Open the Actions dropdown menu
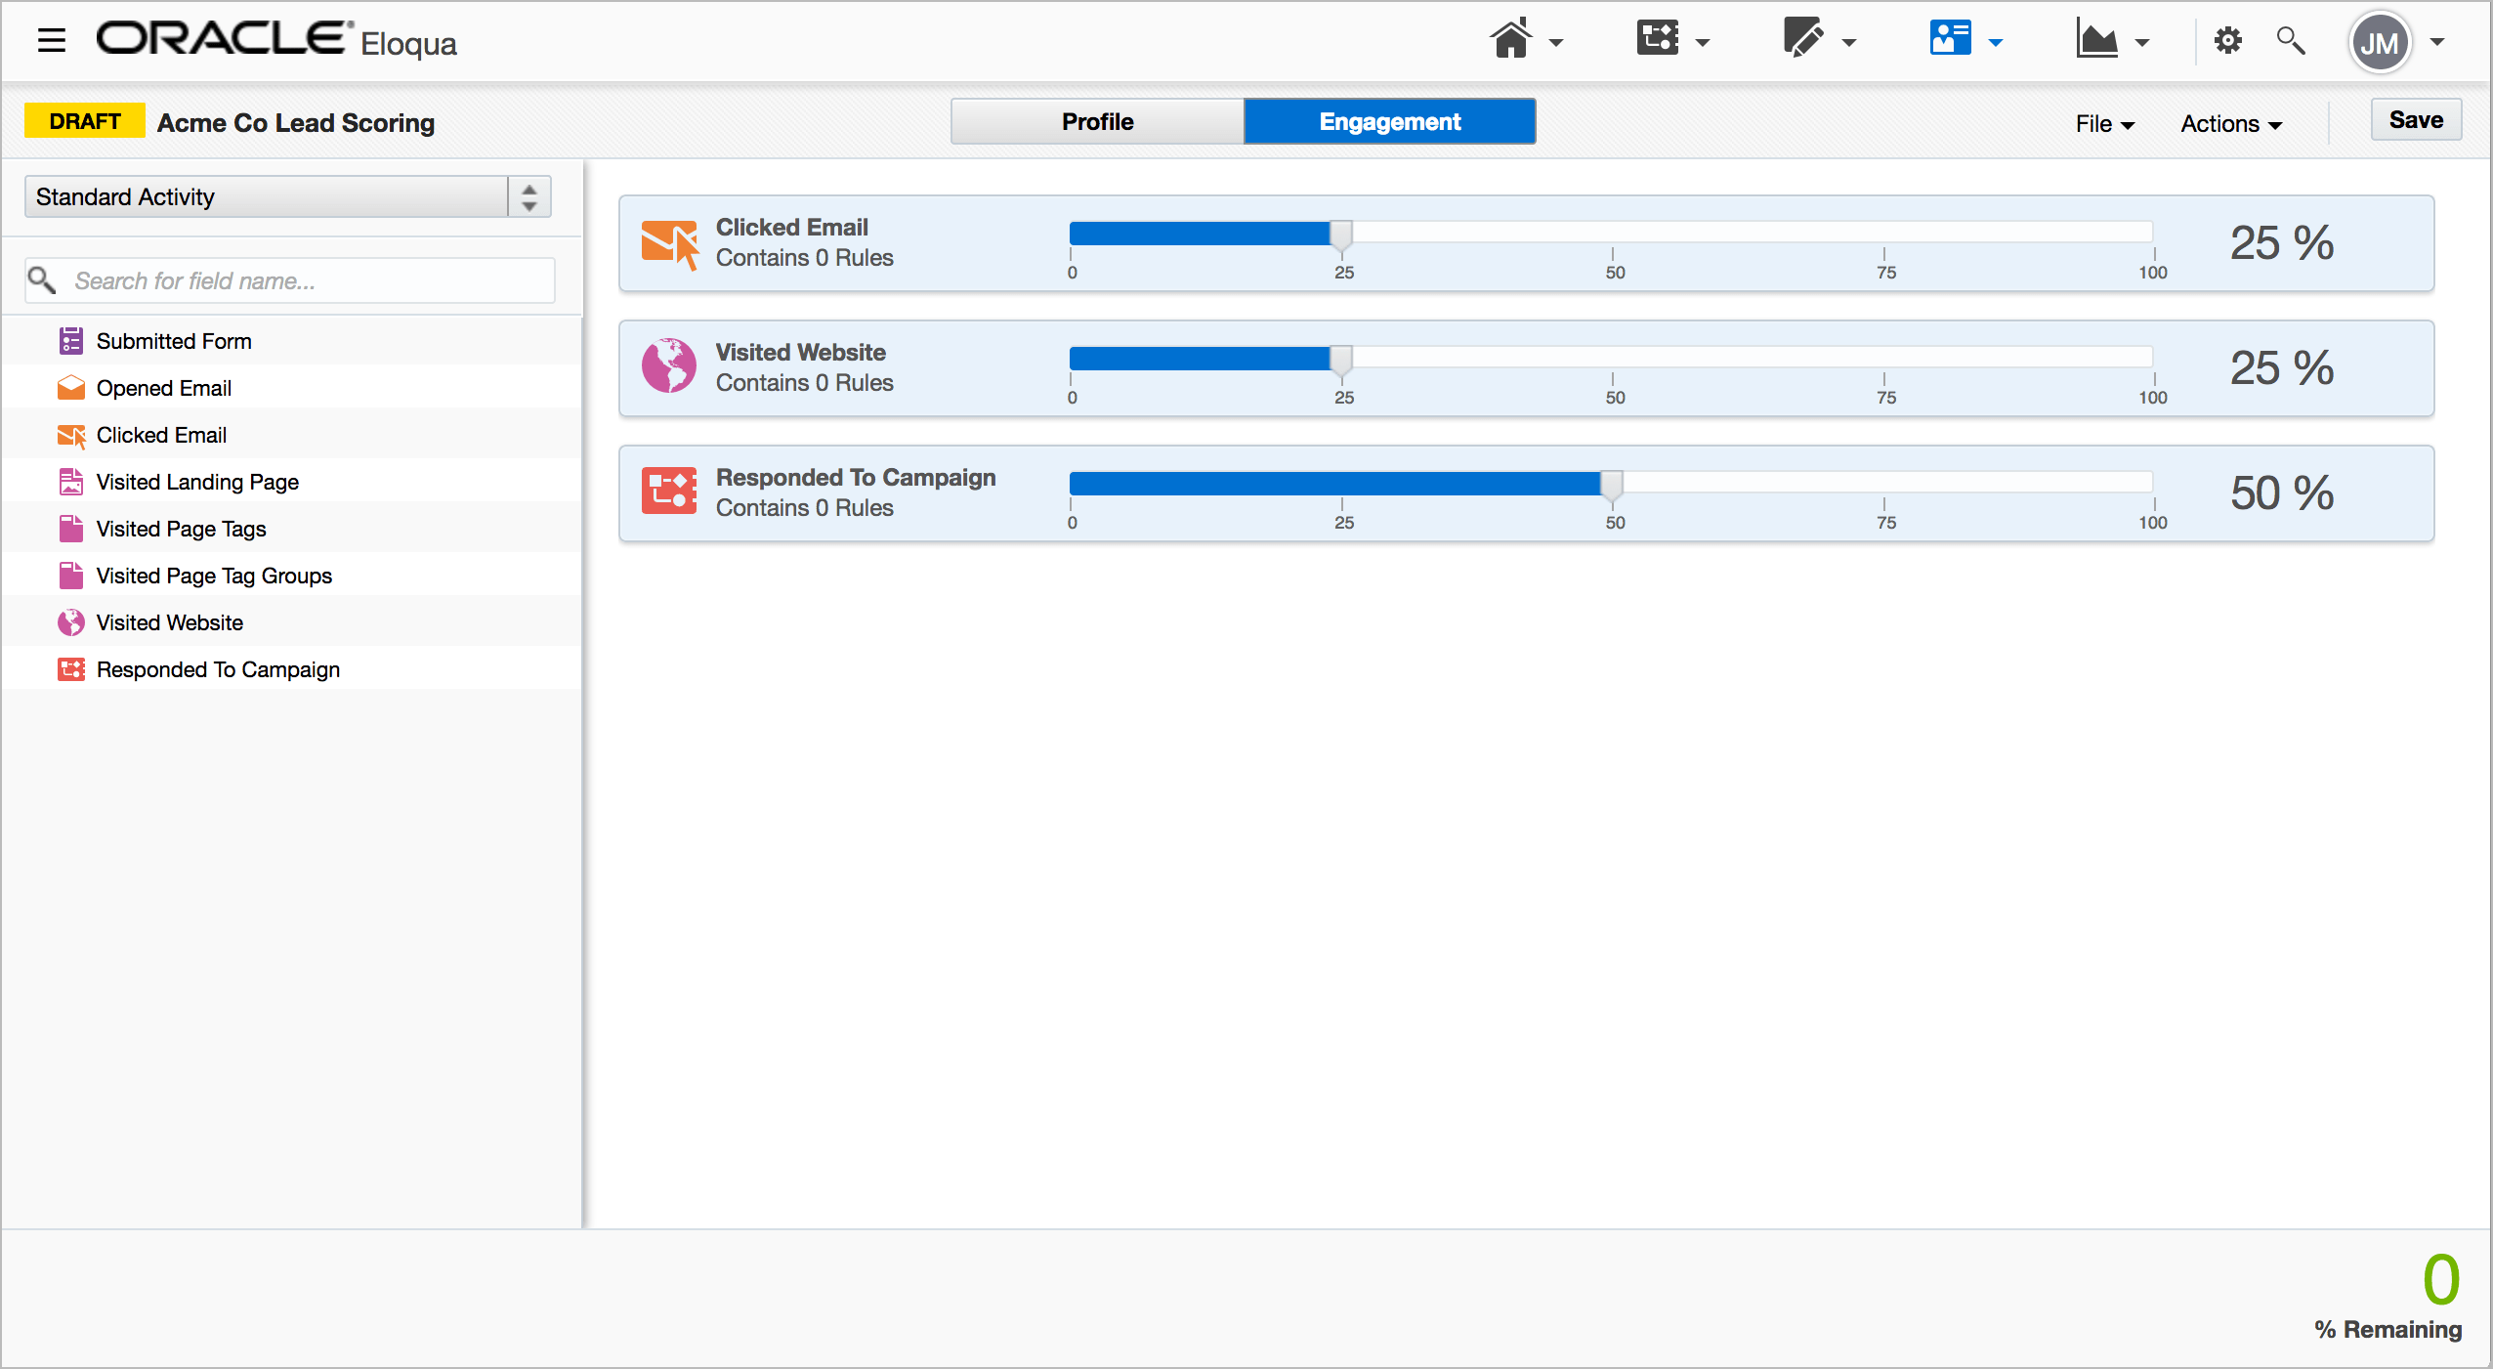 click(x=2230, y=124)
